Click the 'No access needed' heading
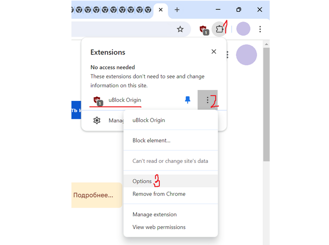 113,67
